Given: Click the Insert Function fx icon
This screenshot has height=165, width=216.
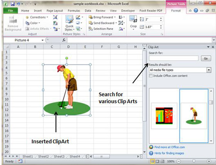Looking at the screenshot, I should pyautogui.click(x=64, y=40).
